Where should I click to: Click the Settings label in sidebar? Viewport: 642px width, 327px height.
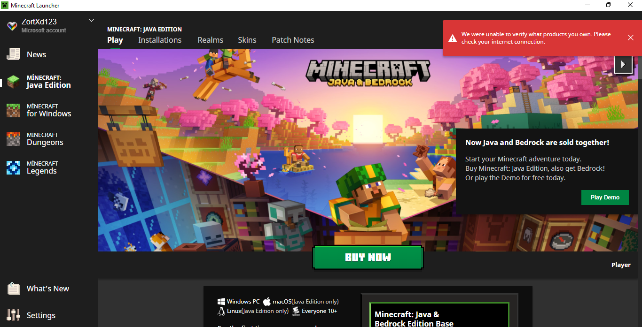pyautogui.click(x=41, y=315)
